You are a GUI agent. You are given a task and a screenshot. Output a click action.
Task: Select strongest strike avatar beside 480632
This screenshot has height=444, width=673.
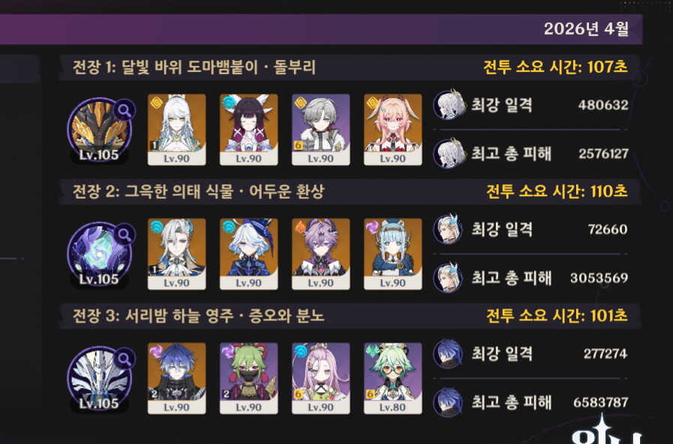pos(449,105)
